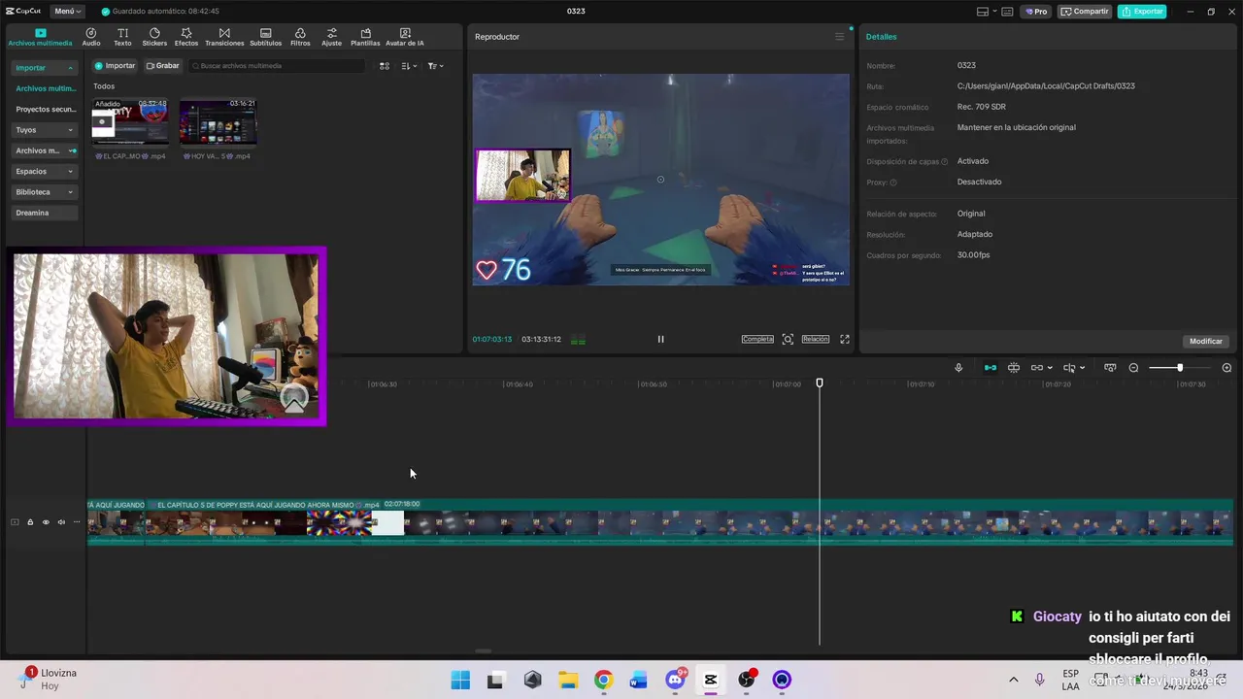Image resolution: width=1243 pixels, height=699 pixels.
Task: Click the Modificar button
Action: point(1206,342)
